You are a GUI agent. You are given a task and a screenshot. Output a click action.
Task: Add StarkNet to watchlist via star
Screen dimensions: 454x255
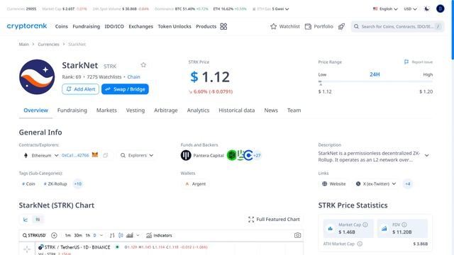[143, 65]
